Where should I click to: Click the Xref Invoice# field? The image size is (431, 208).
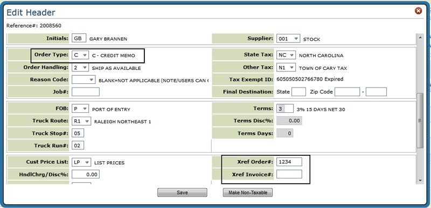point(289,174)
